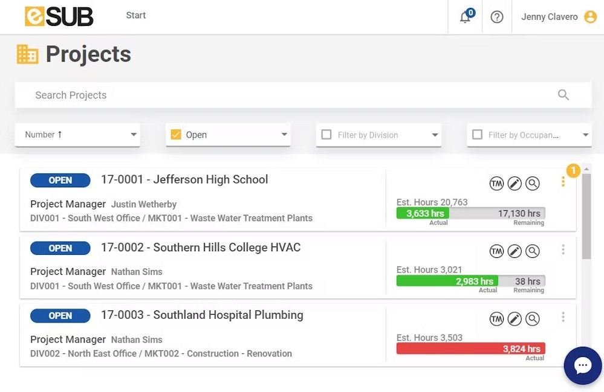
Task: Open the Jenny Clavero user menu
Action: (558, 17)
